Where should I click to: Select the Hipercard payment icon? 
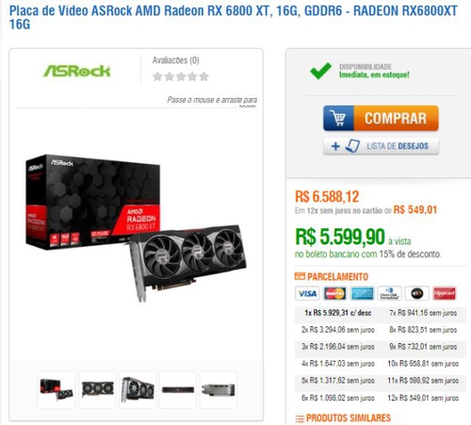(445, 294)
